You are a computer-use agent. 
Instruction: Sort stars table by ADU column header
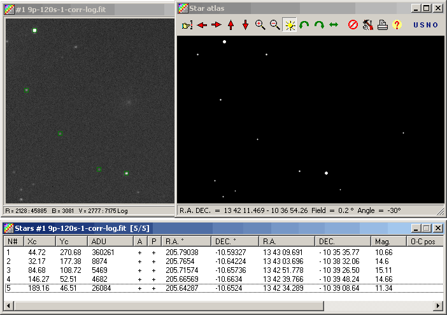click(x=111, y=241)
